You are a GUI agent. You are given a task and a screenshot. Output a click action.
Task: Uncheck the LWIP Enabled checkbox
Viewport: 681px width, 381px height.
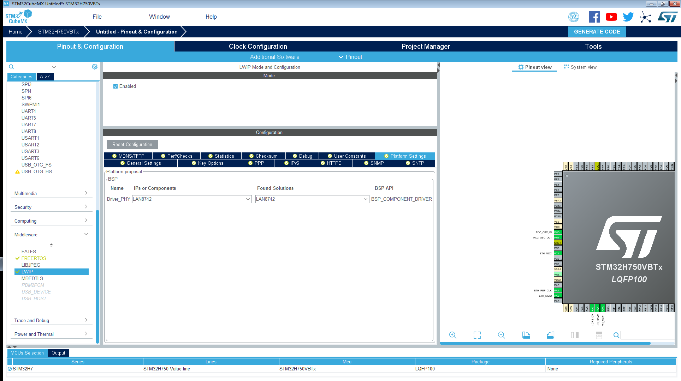(x=116, y=86)
